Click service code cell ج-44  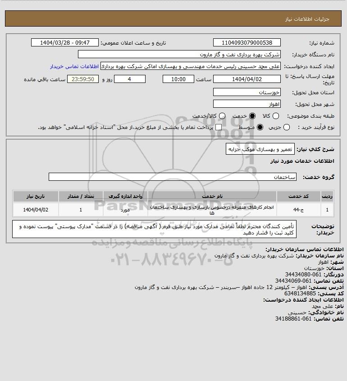[x=298, y=210]
